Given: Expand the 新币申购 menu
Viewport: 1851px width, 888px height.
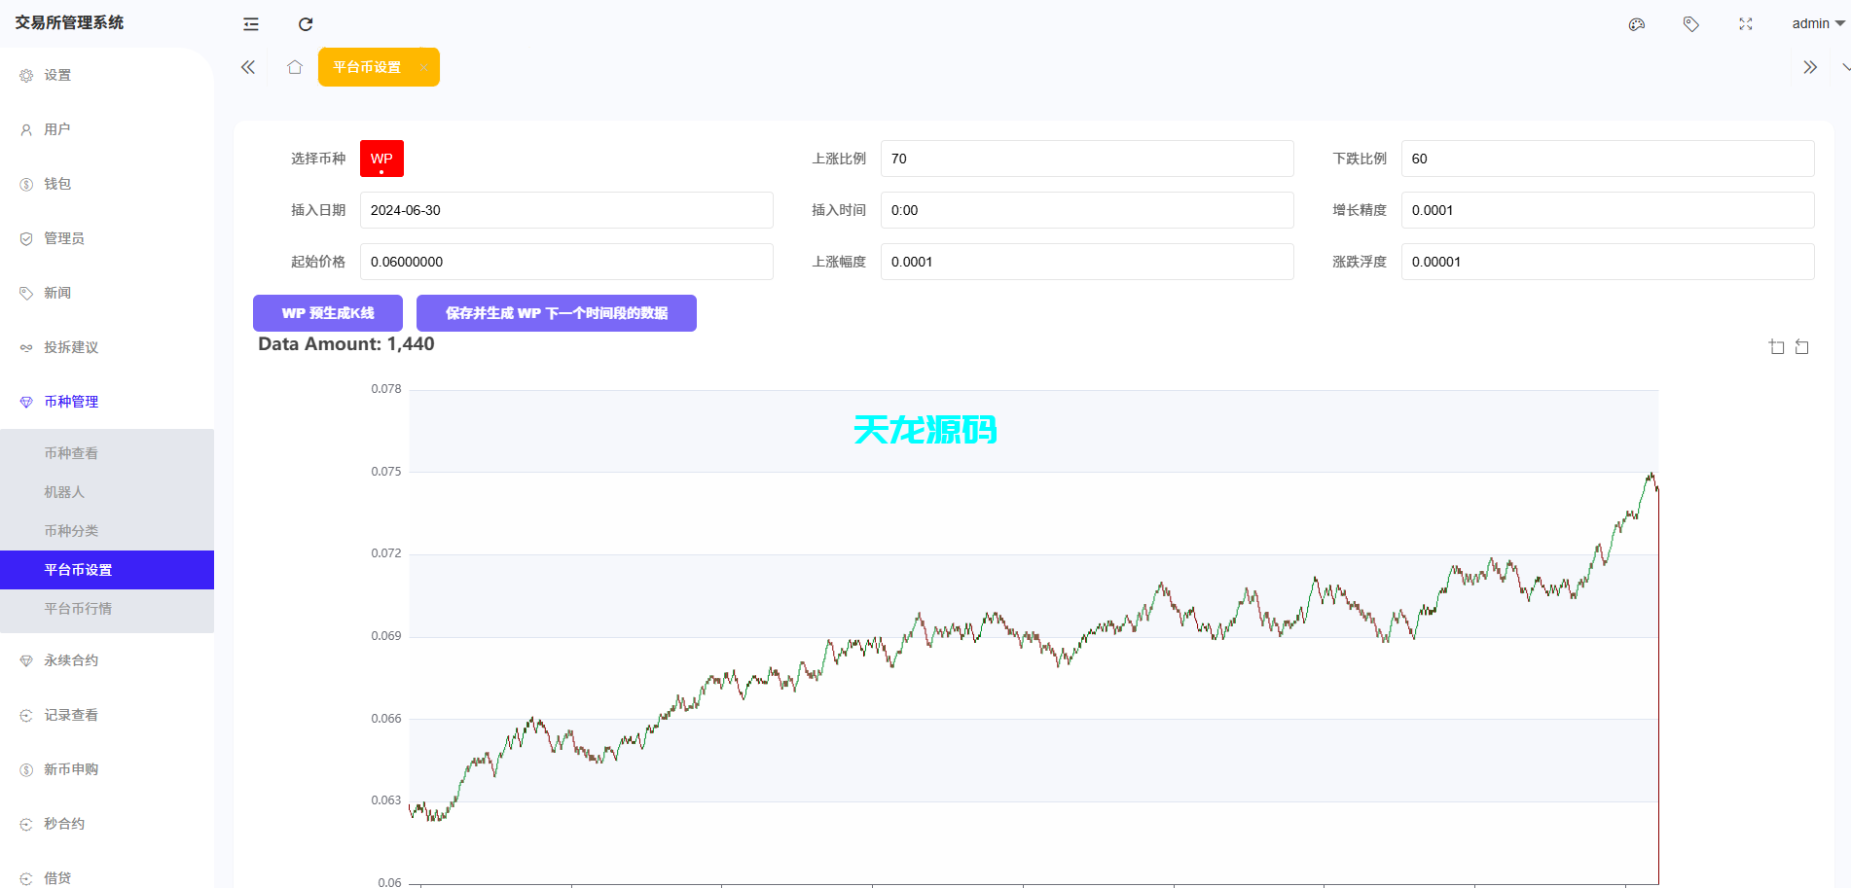Looking at the screenshot, I should tap(107, 769).
